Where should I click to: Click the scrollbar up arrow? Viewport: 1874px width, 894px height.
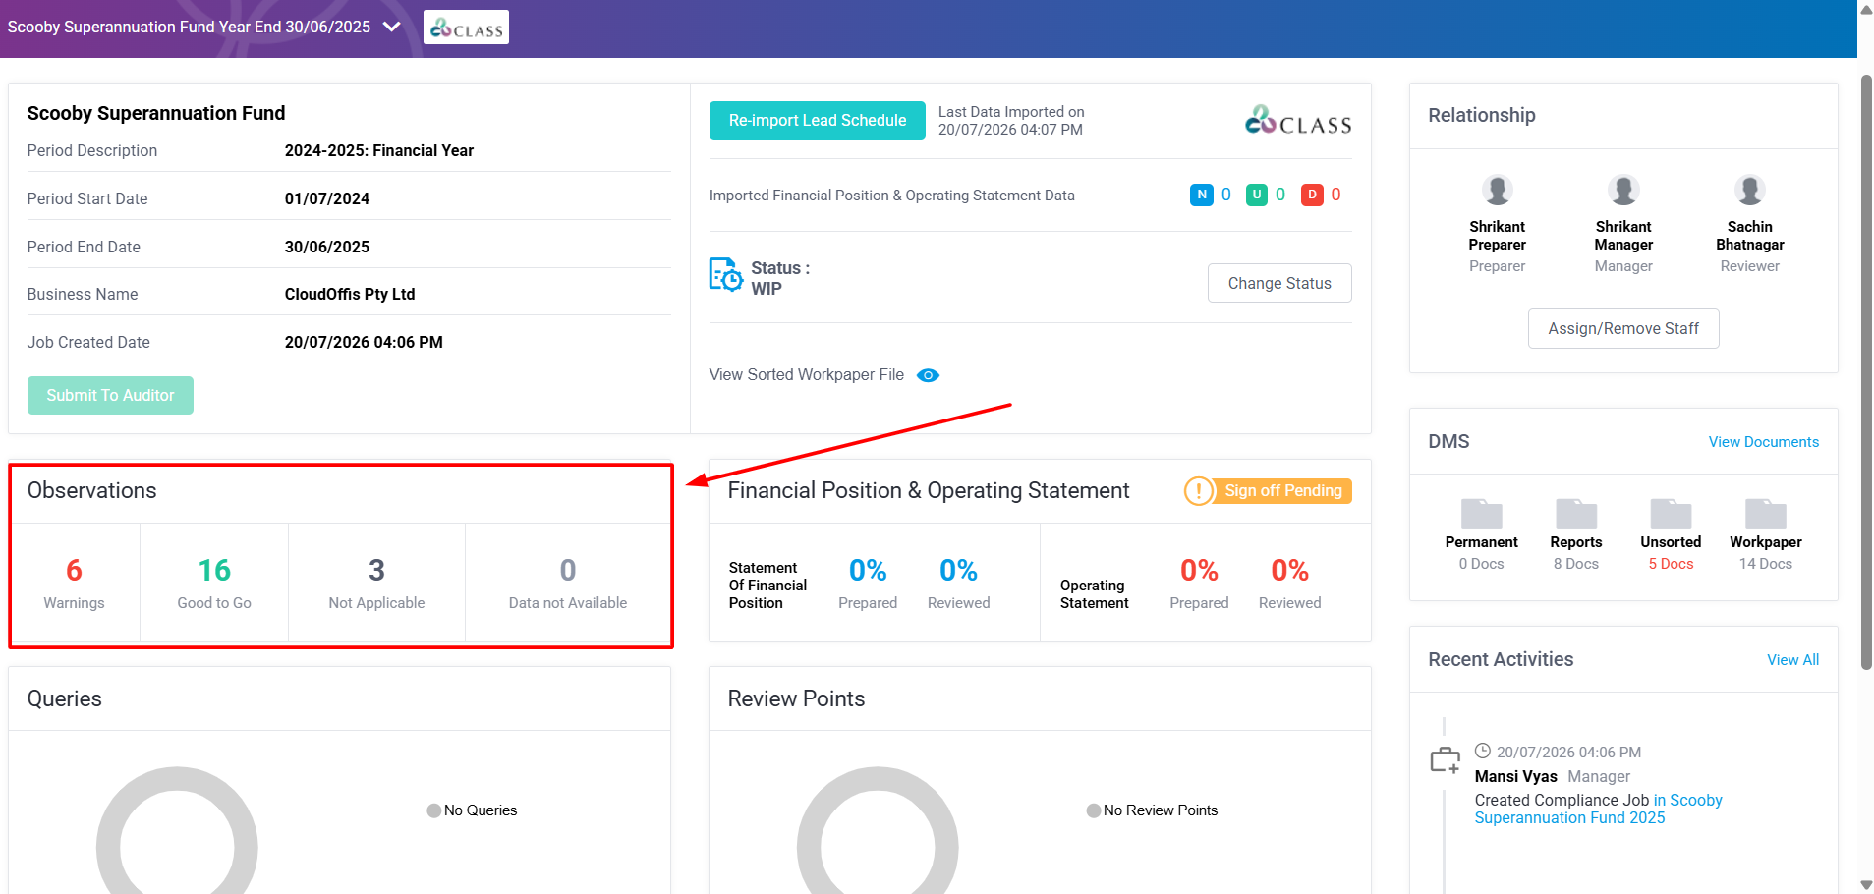tap(1866, 8)
